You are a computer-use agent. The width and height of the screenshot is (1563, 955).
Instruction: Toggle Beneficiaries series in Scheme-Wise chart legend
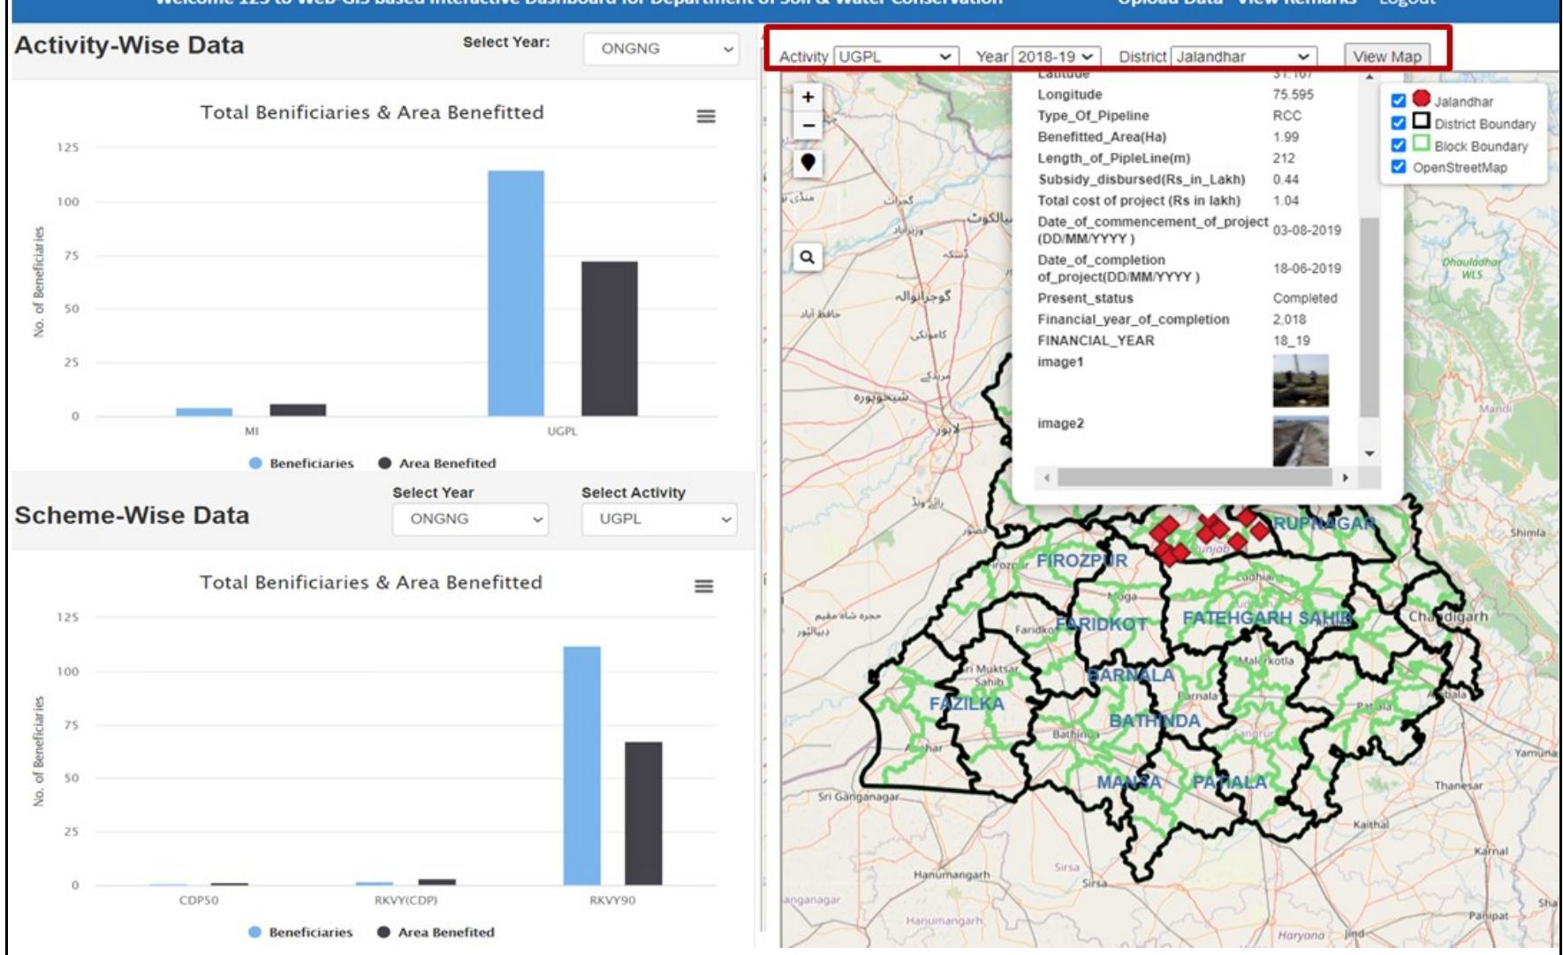pos(300,932)
